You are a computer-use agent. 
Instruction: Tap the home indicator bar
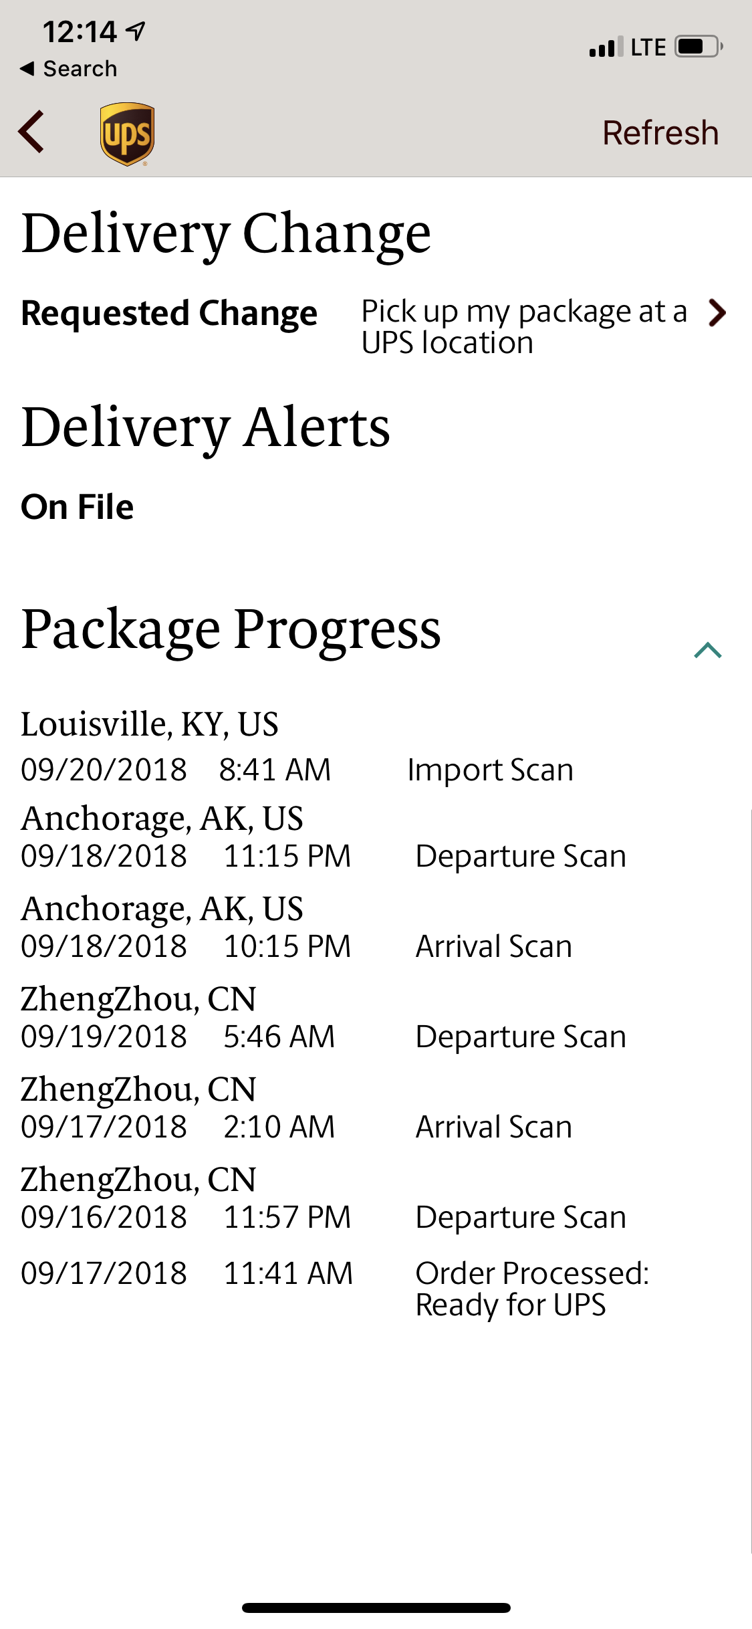tap(376, 1608)
